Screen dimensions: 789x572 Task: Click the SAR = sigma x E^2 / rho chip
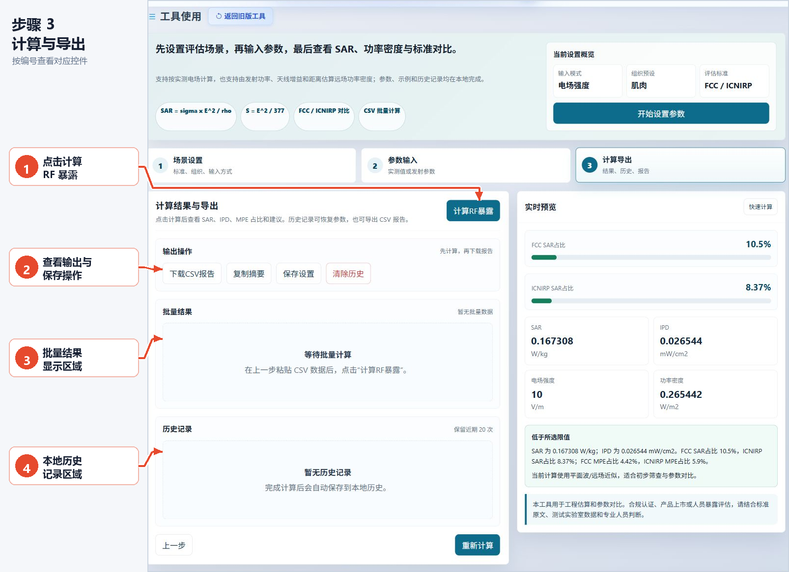pos(196,116)
